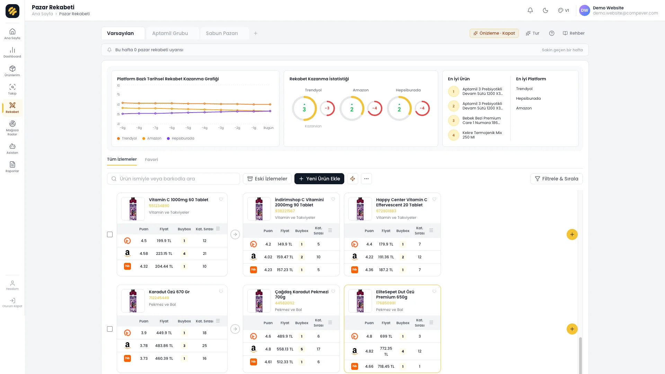Click the lightning bolt quick action button
The width and height of the screenshot is (665, 374).
[x=353, y=179]
